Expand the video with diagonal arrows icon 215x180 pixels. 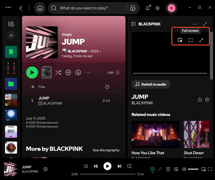tap(201, 40)
